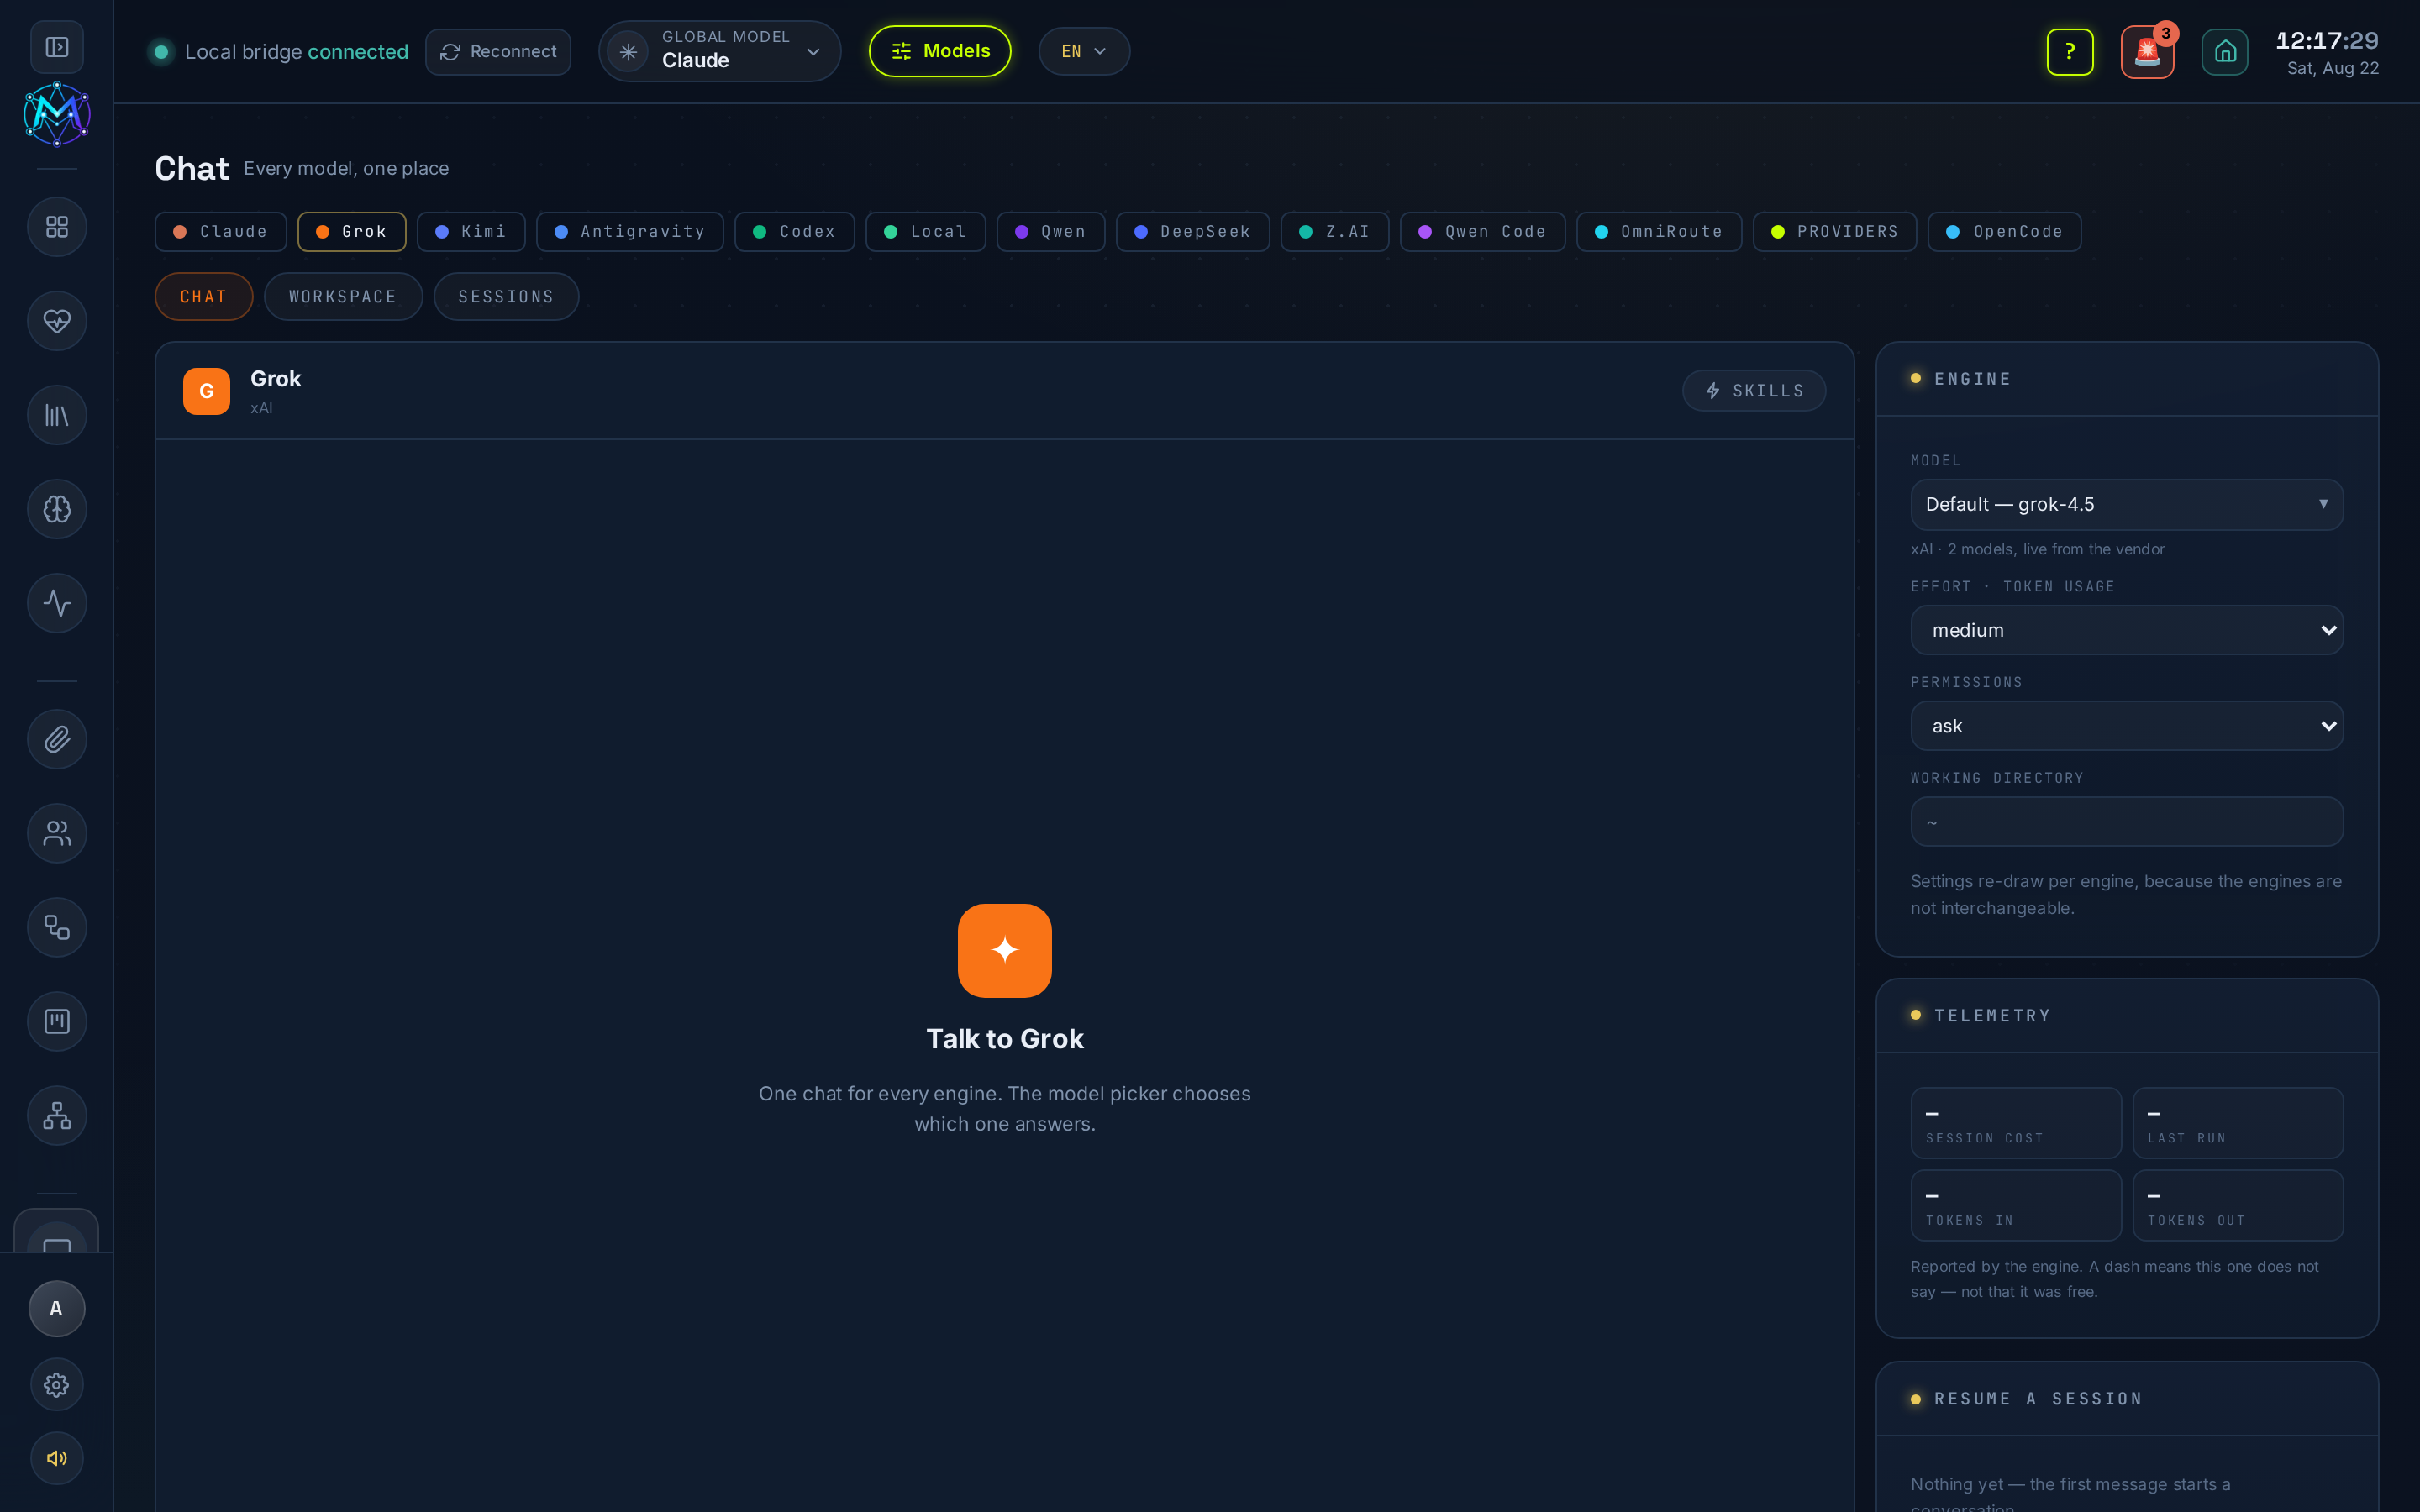Click the Tokens In telemetry card

coord(2016,1205)
